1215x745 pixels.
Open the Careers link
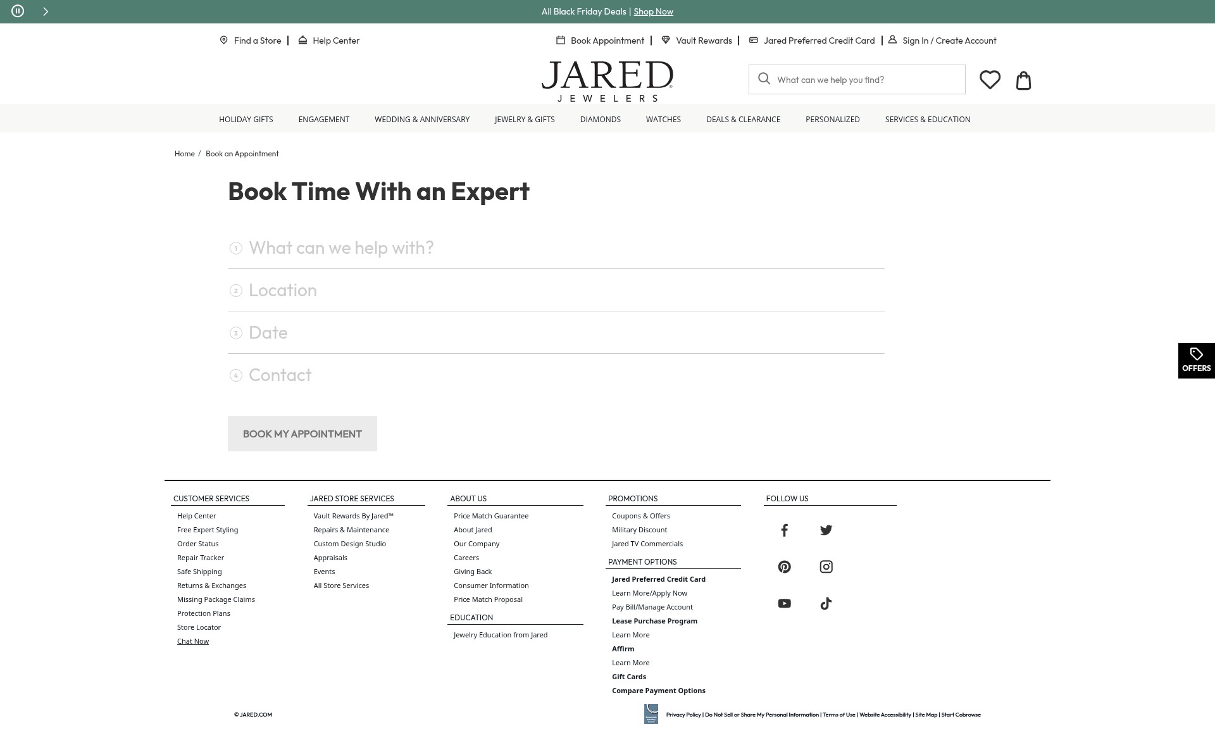click(466, 558)
